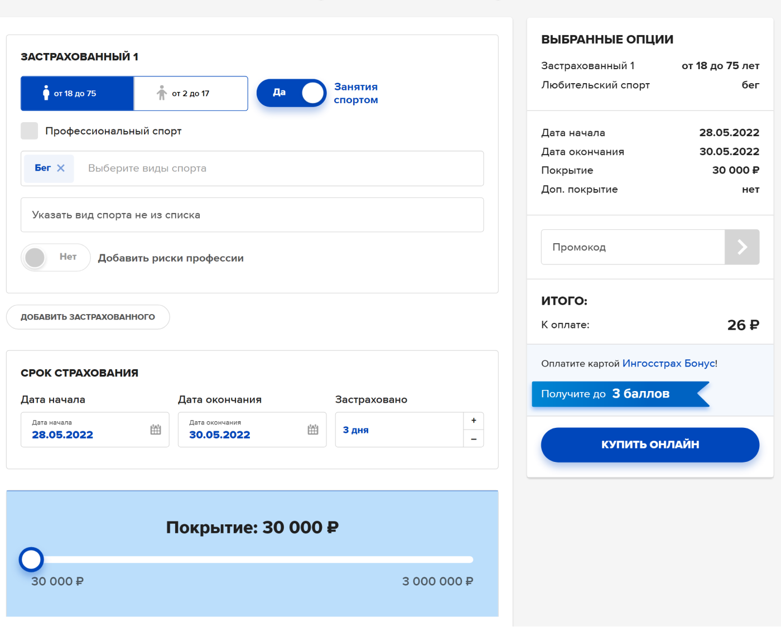Viewport: 781px width, 627px height.
Task: Increase insured days with plus button
Action: (x=474, y=421)
